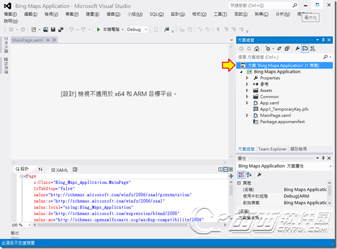
Task: Click the Find in Files toolbar icon
Action: (x=166, y=29)
